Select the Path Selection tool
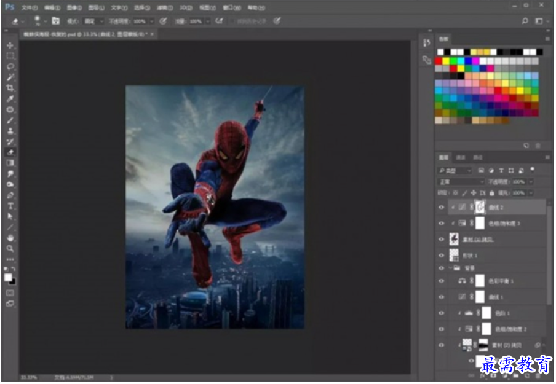This screenshot has height=384, width=556. coord(10,216)
